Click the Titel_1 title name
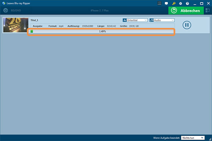 (34, 20)
